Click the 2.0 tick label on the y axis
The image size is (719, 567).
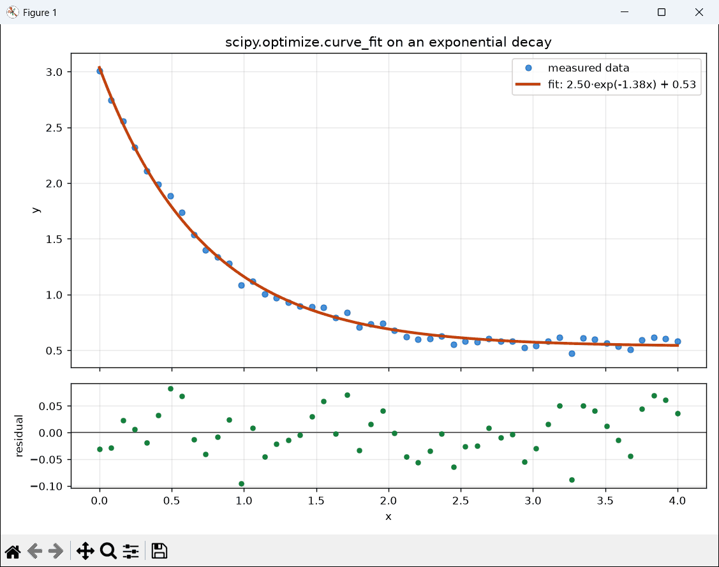coord(54,183)
